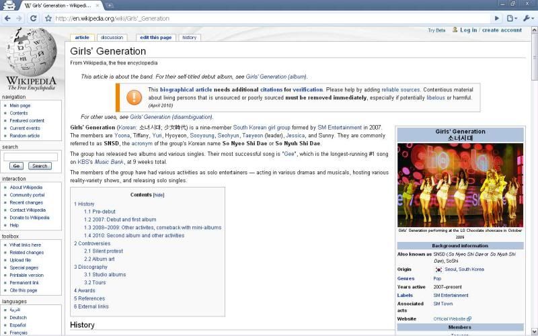Click the Search button in sidebar
This screenshot has width=538, height=336.
40,166
